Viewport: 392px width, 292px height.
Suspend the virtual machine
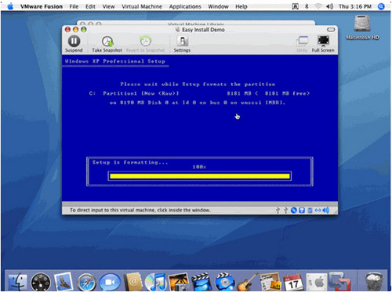point(74,44)
